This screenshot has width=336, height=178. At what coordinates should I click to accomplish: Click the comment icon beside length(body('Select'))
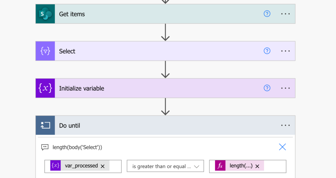pos(45,147)
